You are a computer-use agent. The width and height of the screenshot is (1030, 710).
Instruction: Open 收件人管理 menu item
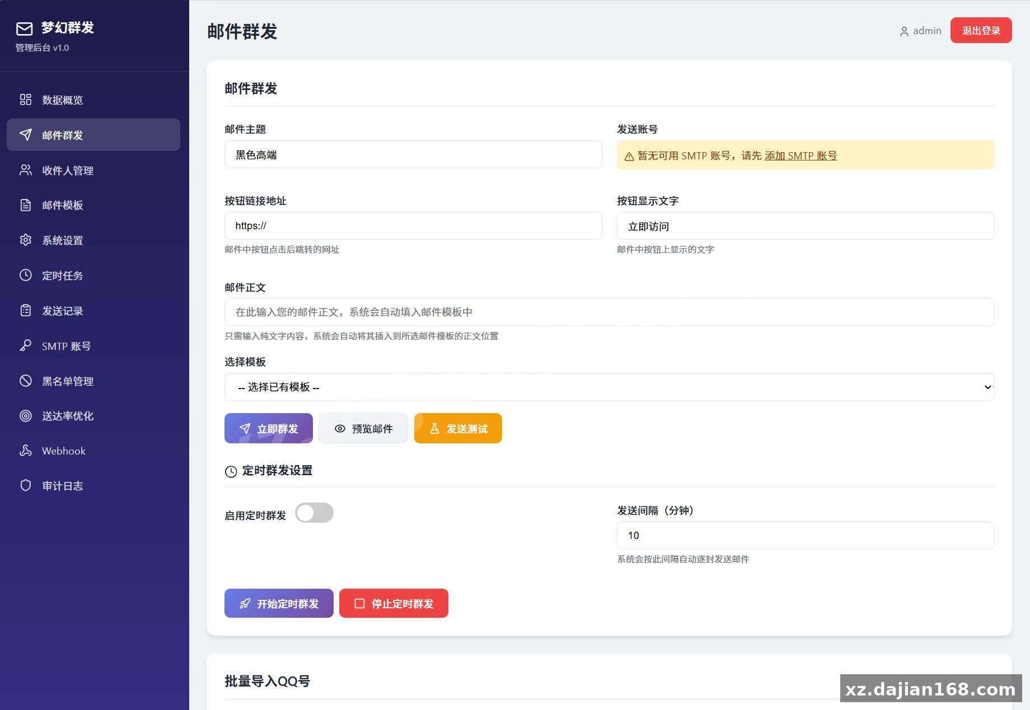click(x=93, y=170)
